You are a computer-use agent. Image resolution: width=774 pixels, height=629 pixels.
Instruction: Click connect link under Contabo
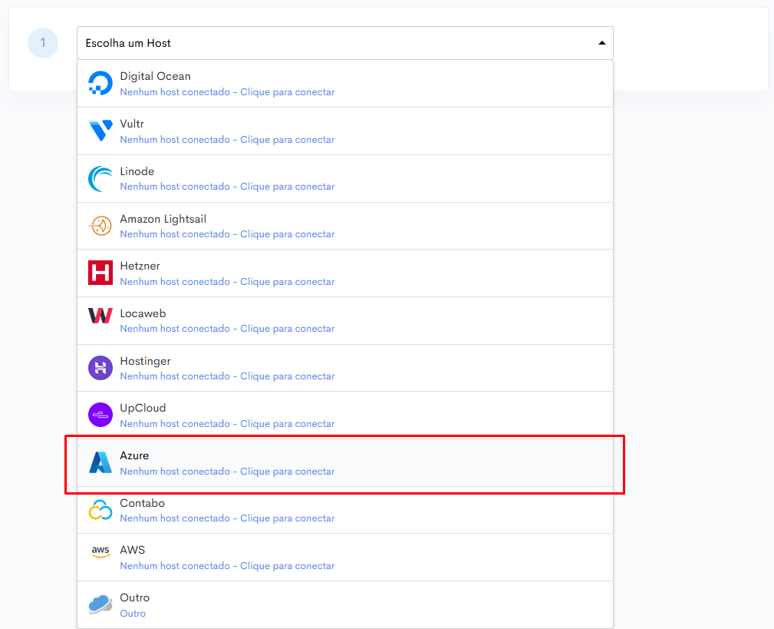(227, 518)
